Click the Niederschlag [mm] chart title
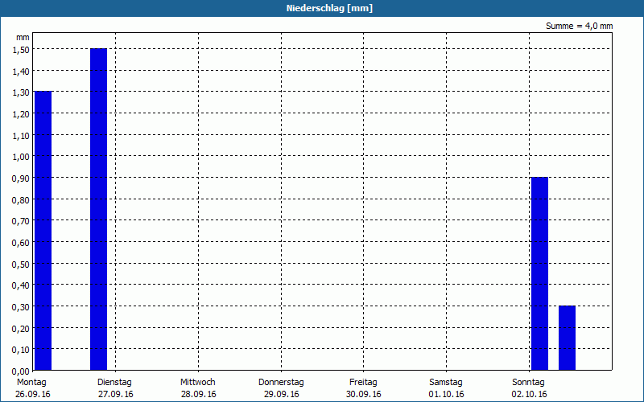Image resolution: width=644 pixels, height=402 pixels. click(329, 8)
